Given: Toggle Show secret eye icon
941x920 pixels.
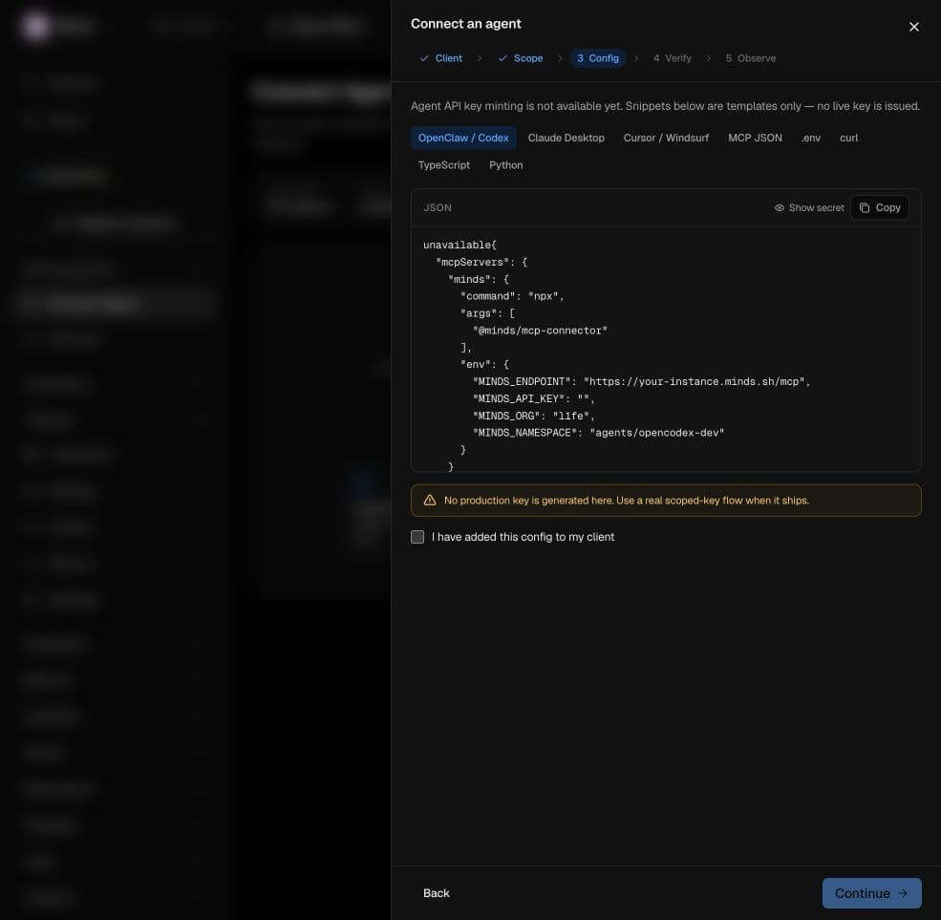Looking at the screenshot, I should point(779,207).
